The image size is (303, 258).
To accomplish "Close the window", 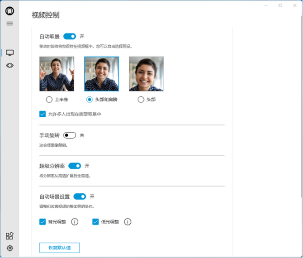I will [295, 5].
